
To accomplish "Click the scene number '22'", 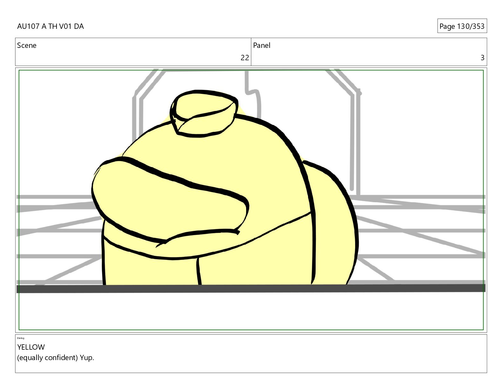I will click(245, 57).
